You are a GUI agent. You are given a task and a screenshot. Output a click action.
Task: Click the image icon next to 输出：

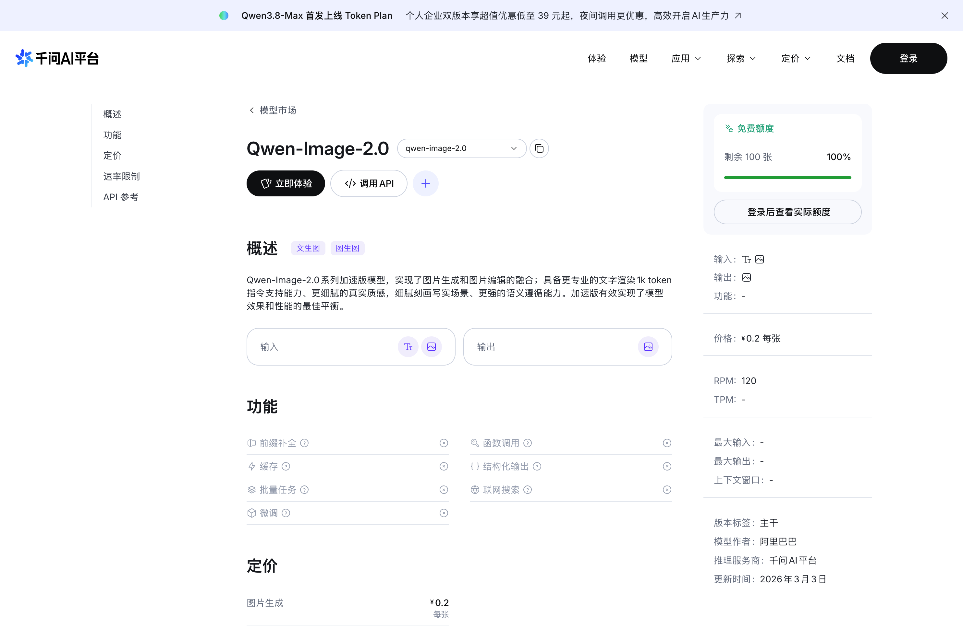[747, 278]
